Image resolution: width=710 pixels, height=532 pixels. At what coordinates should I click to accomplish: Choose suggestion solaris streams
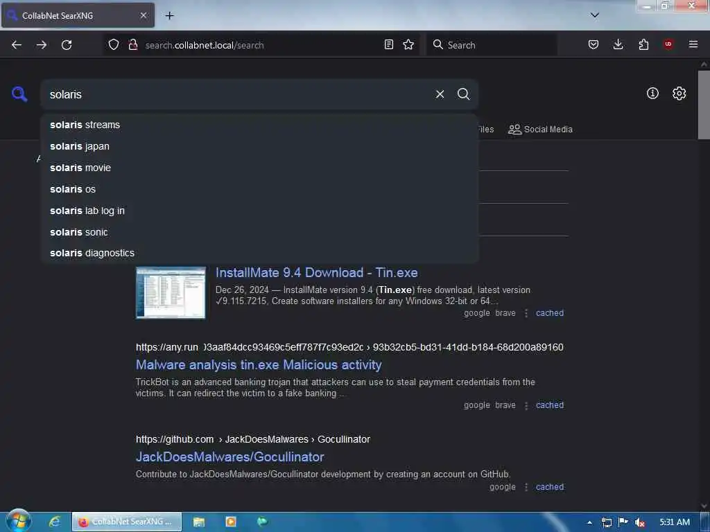tap(259, 125)
